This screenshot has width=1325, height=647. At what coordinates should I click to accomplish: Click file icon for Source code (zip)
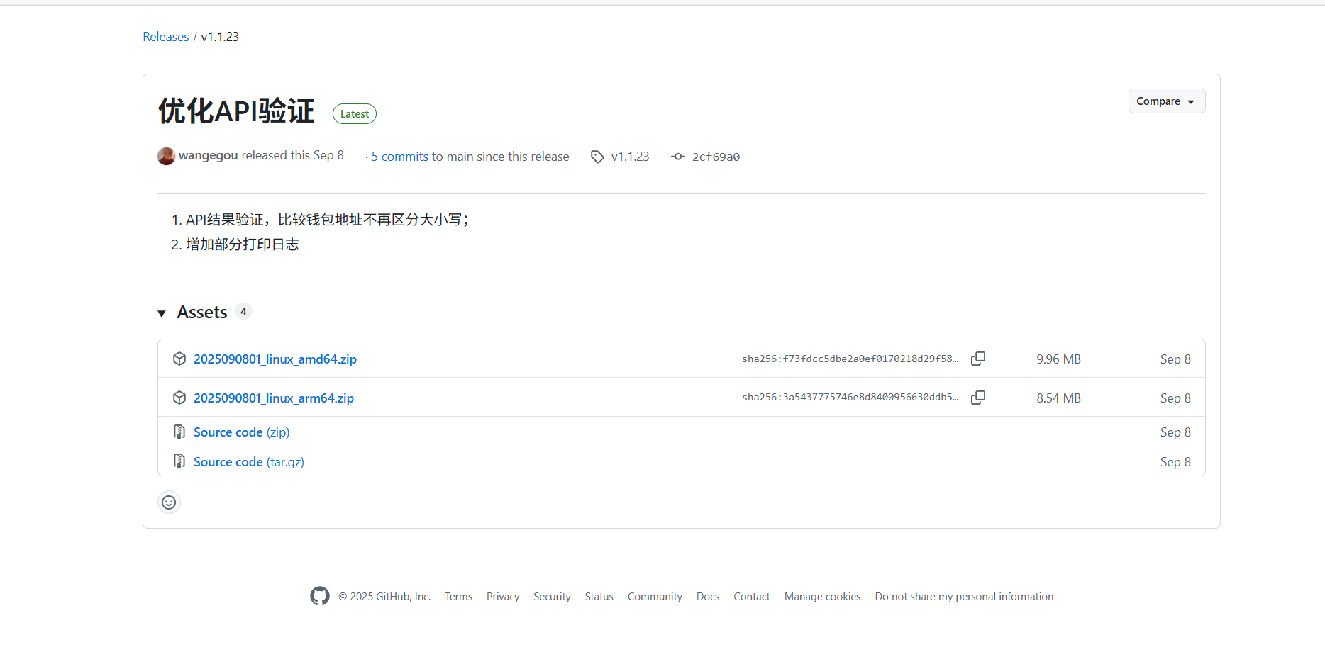pyautogui.click(x=179, y=432)
